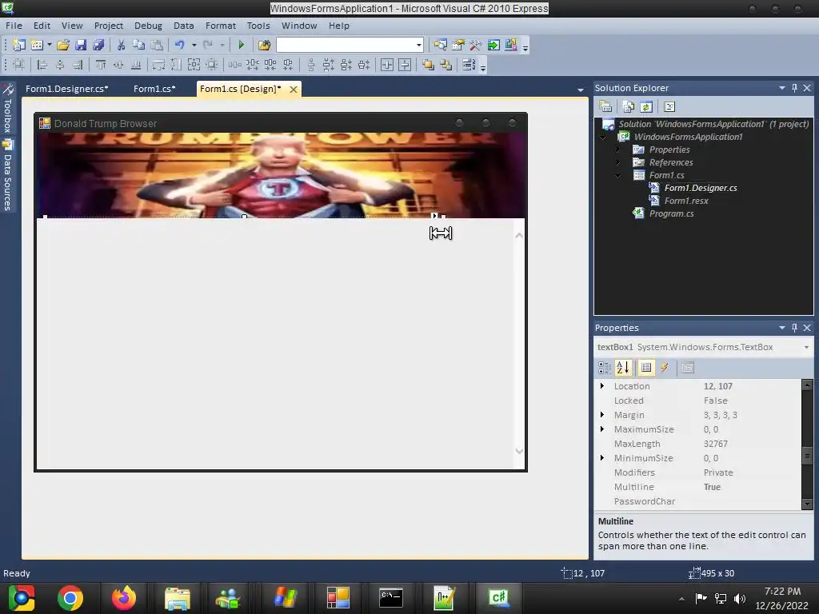Click the Align Lefts layout icon

[42, 65]
